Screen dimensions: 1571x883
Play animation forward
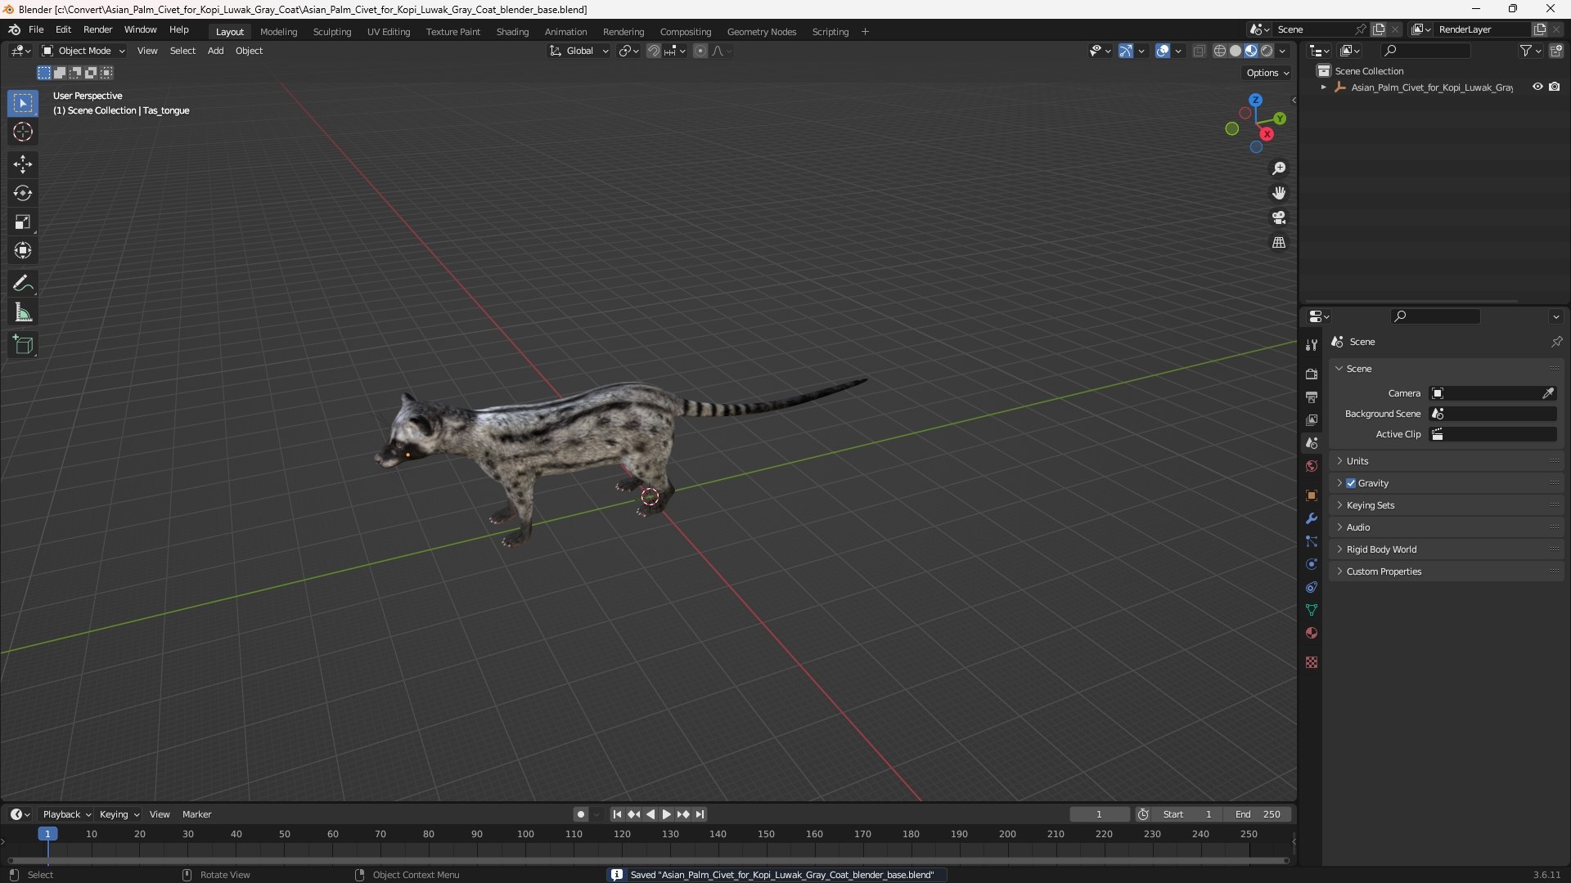(x=666, y=814)
